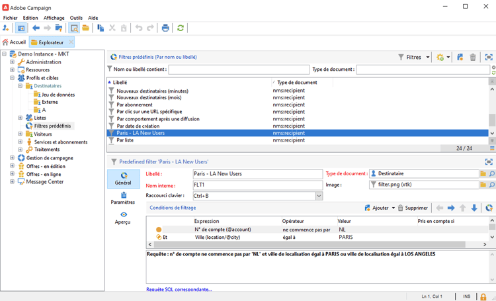Move condition down with blue arrow
Viewport: 496px width, 301px height.
tap(474, 208)
